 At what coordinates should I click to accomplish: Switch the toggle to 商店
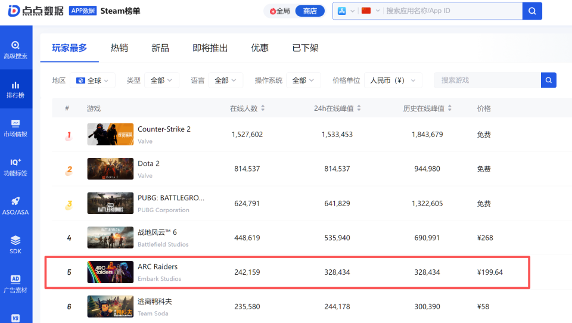pos(310,11)
